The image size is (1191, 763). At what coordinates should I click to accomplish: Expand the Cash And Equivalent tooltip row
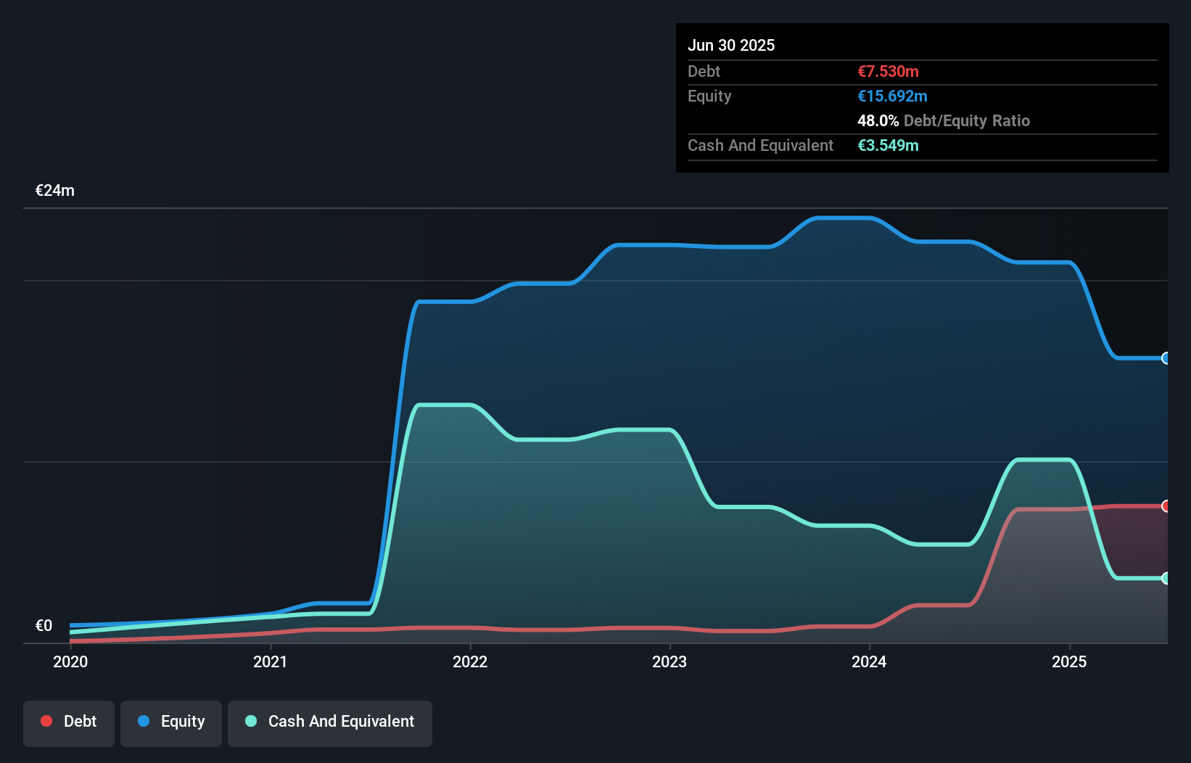[x=760, y=145]
